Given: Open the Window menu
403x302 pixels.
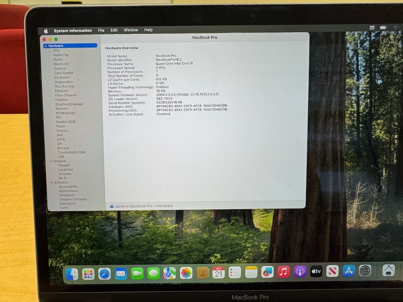Looking at the screenshot, I should click(131, 30).
